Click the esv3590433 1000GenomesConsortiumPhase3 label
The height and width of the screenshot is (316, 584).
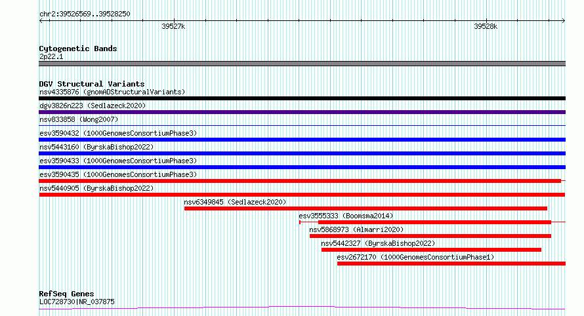[118, 161]
